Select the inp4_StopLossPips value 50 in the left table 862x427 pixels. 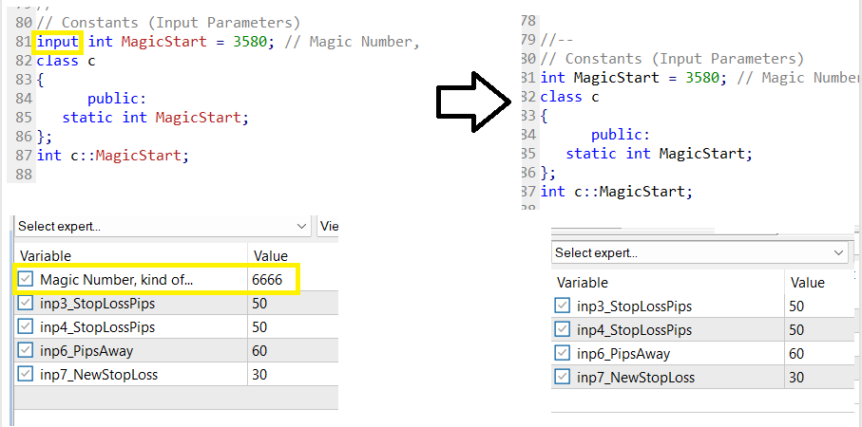pos(293,327)
